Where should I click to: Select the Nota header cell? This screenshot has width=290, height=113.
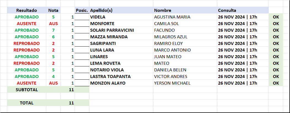(53, 10)
